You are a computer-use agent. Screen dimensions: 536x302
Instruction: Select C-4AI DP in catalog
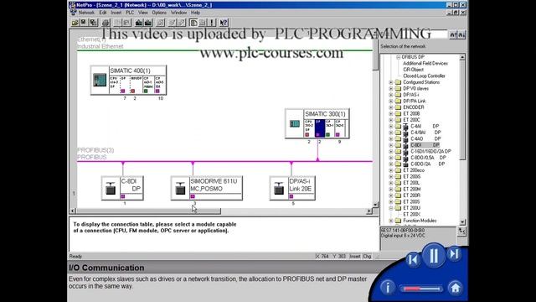(425, 126)
